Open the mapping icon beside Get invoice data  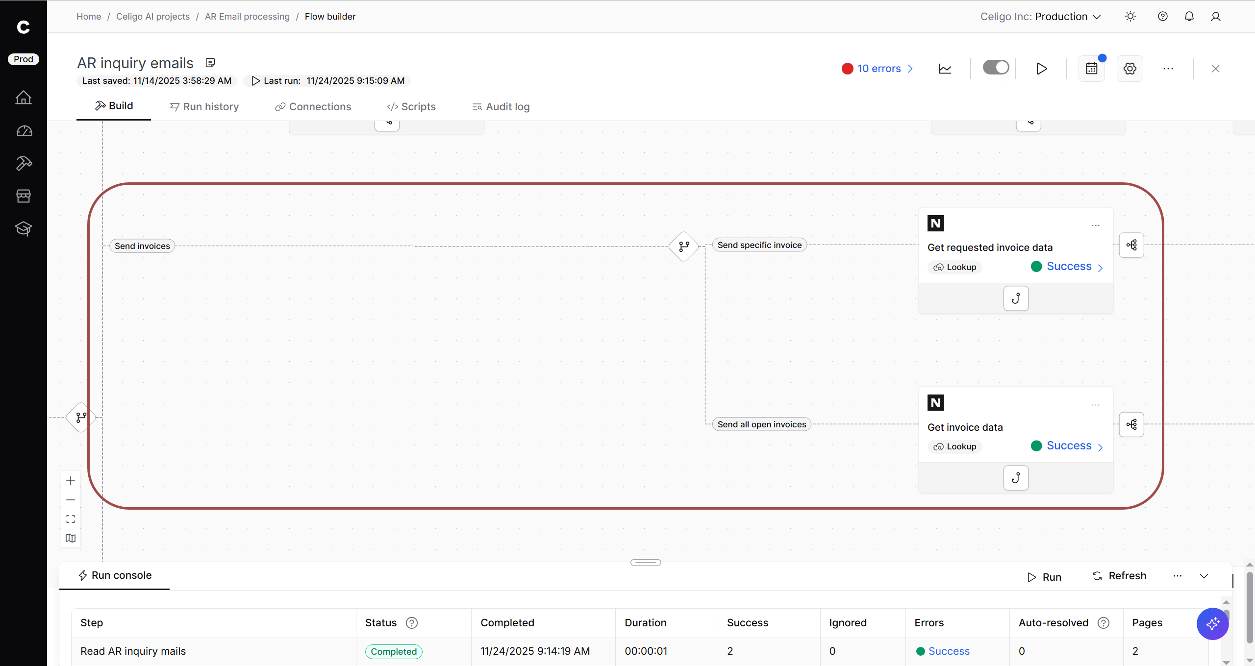point(1131,424)
